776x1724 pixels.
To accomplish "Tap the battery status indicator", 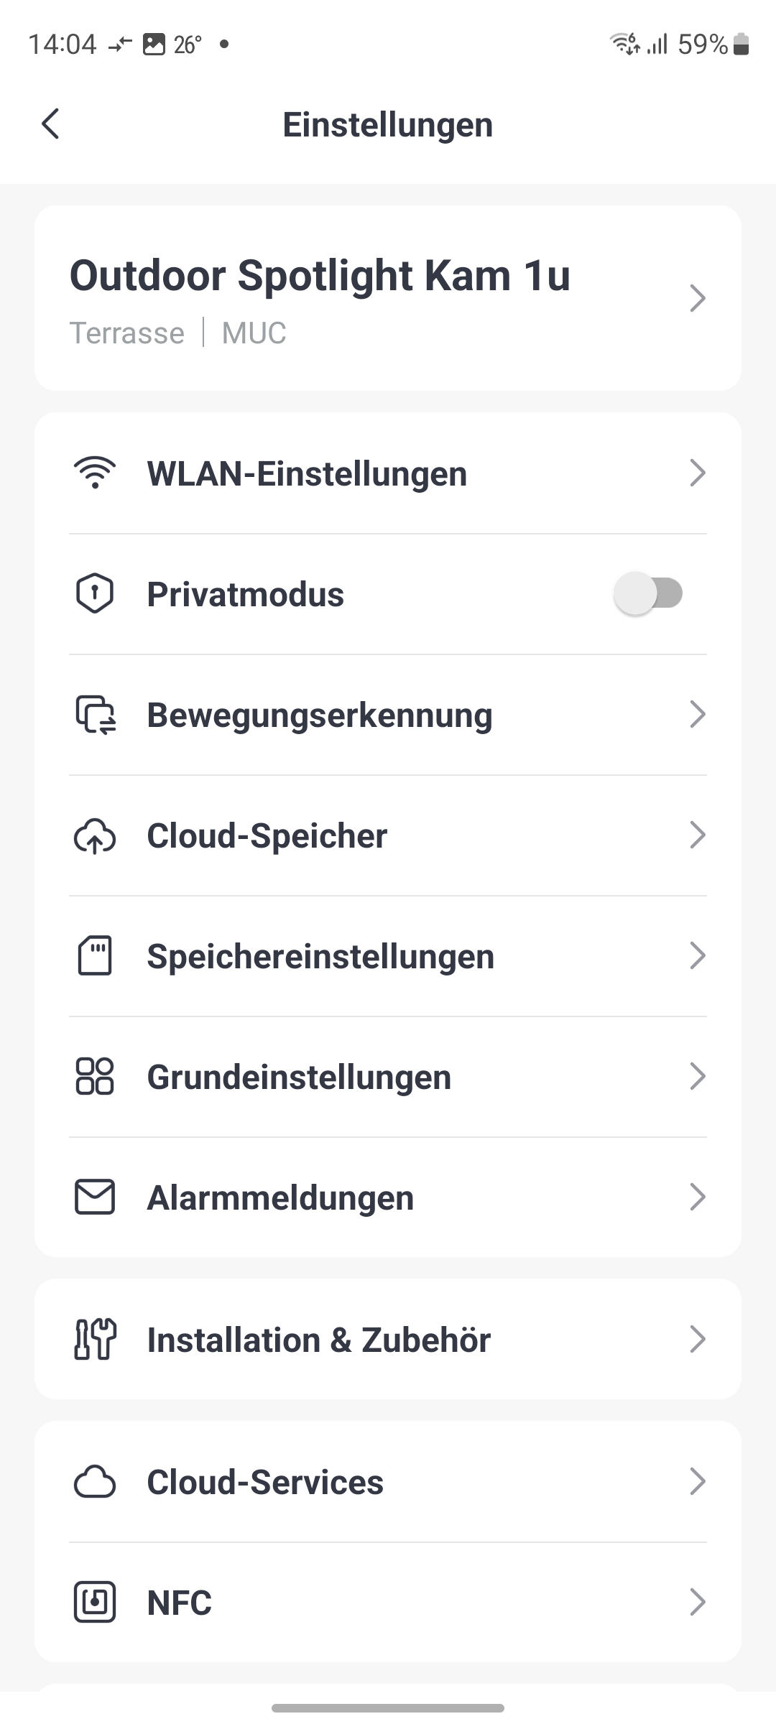I will pyautogui.click(x=742, y=45).
